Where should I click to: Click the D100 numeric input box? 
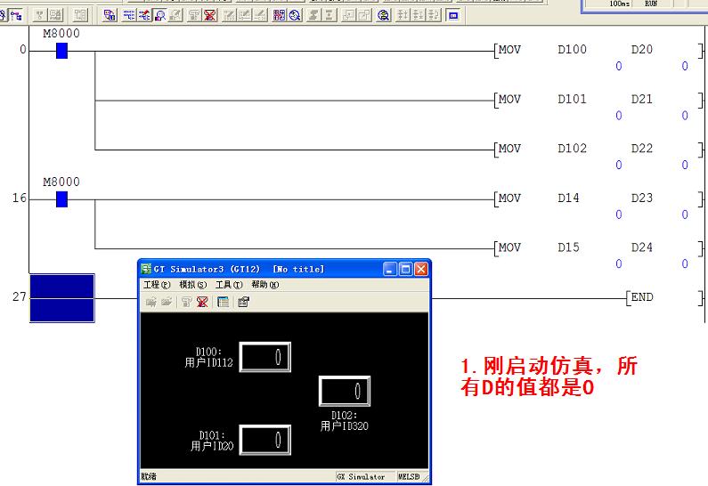tap(264, 358)
